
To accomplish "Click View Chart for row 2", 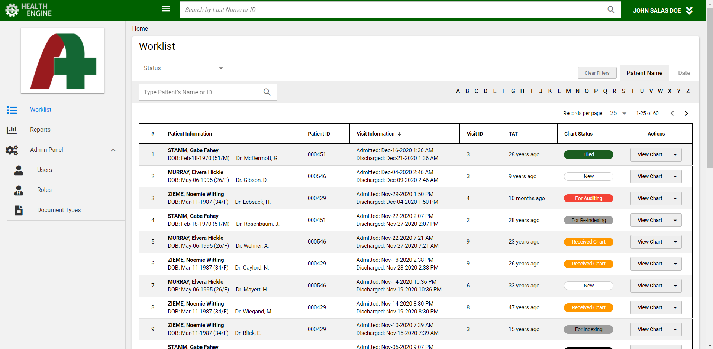I will click(x=650, y=177).
